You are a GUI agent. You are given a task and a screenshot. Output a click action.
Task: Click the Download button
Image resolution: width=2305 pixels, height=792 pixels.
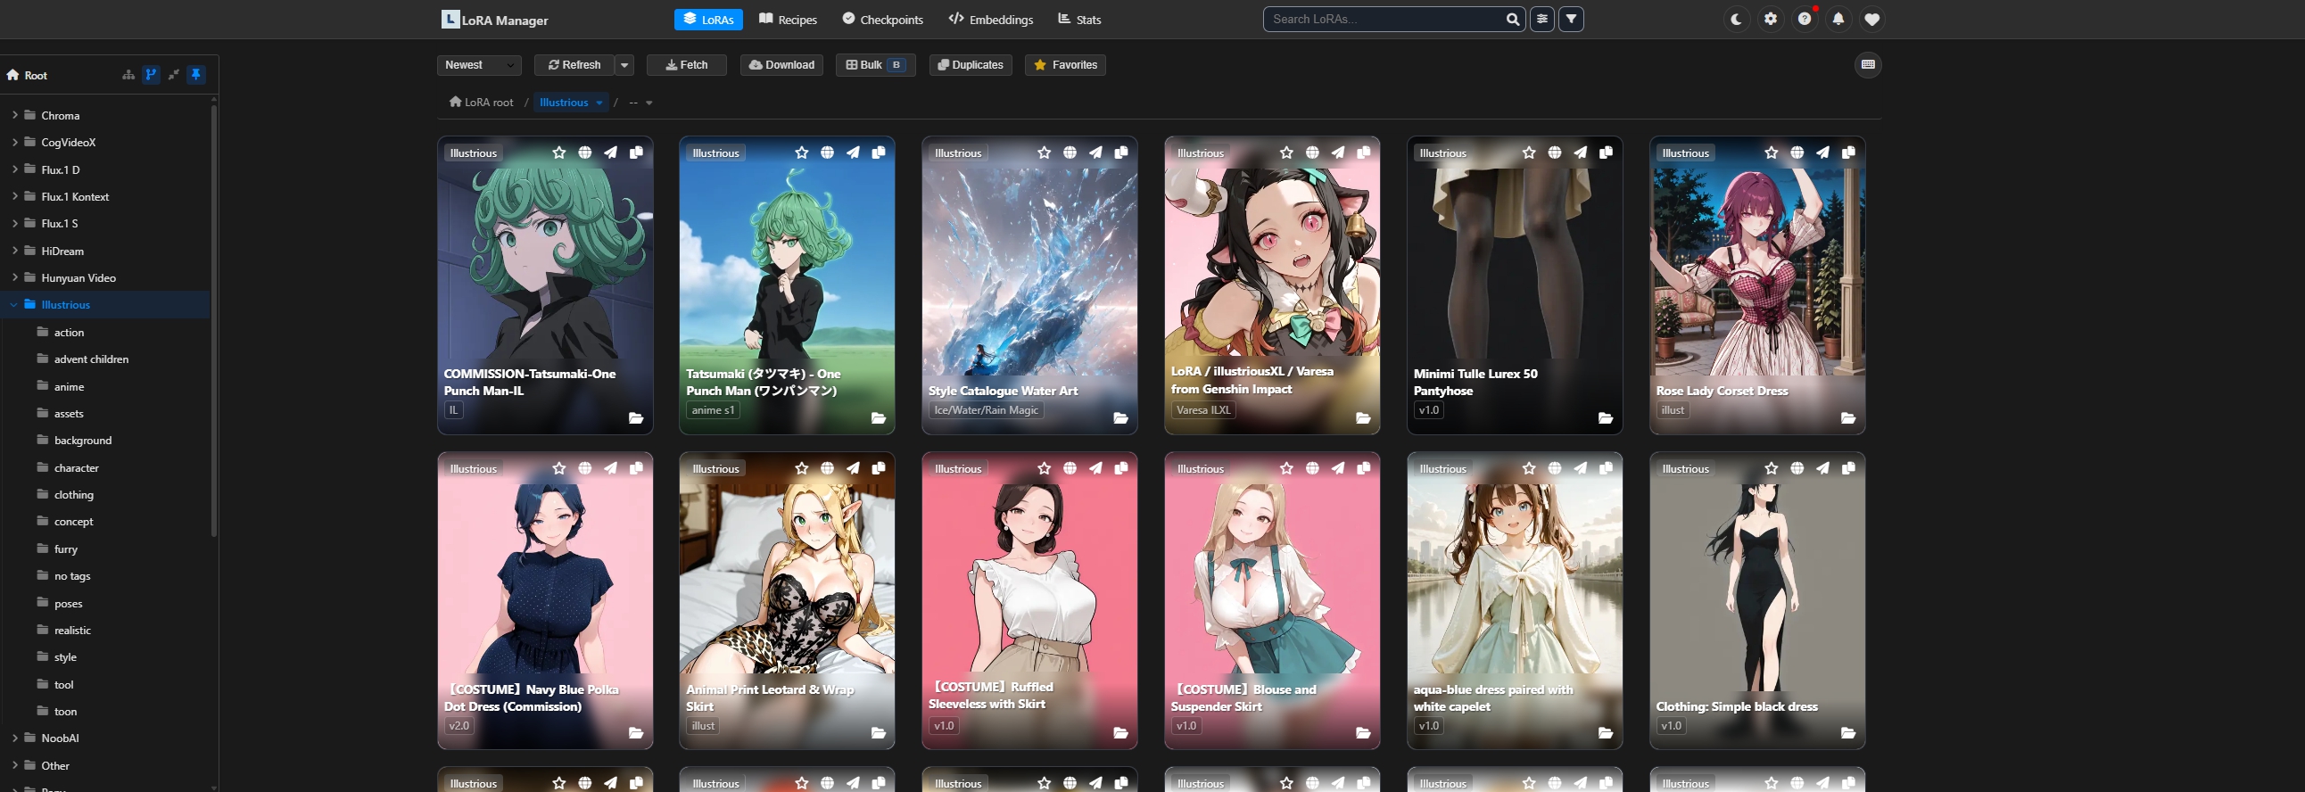pyautogui.click(x=782, y=64)
